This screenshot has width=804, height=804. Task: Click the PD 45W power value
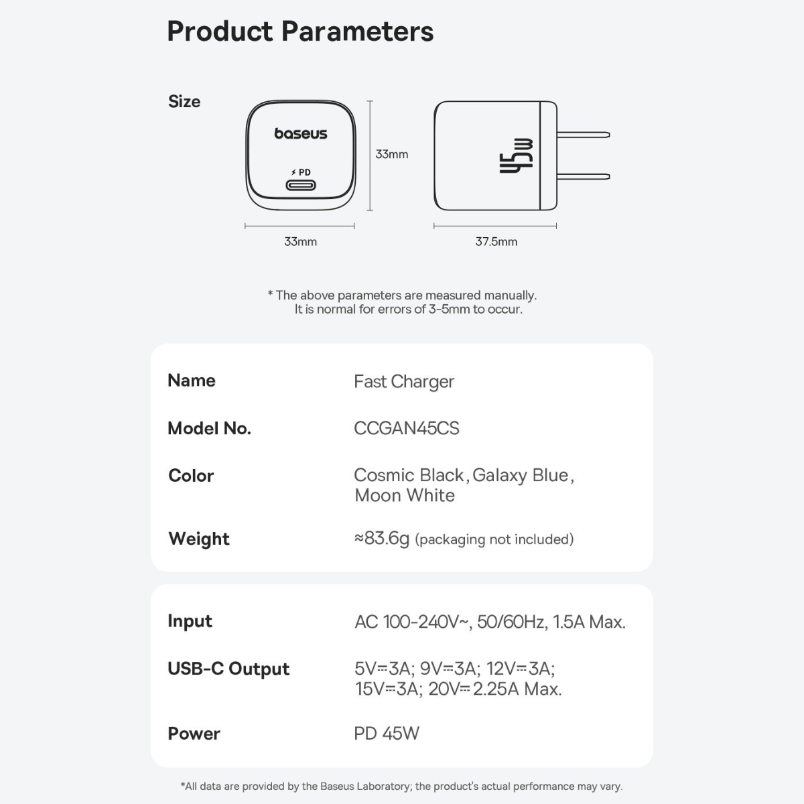click(x=387, y=734)
